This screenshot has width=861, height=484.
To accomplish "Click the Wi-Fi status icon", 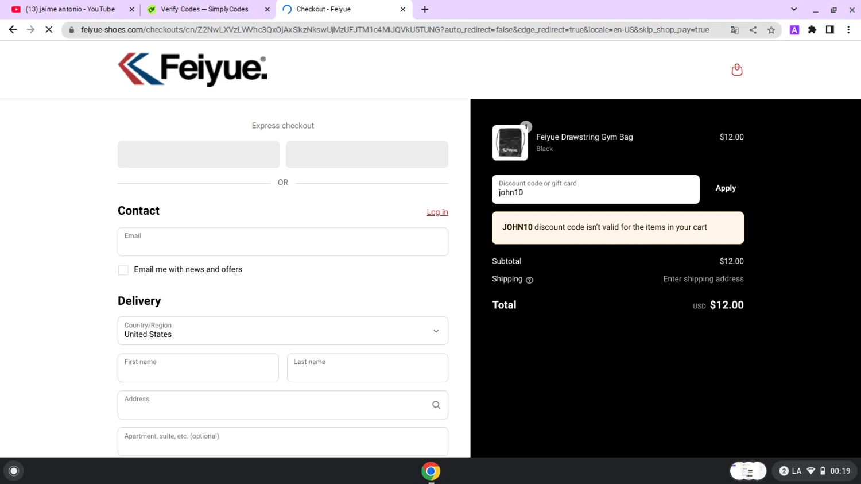I will pos(810,471).
